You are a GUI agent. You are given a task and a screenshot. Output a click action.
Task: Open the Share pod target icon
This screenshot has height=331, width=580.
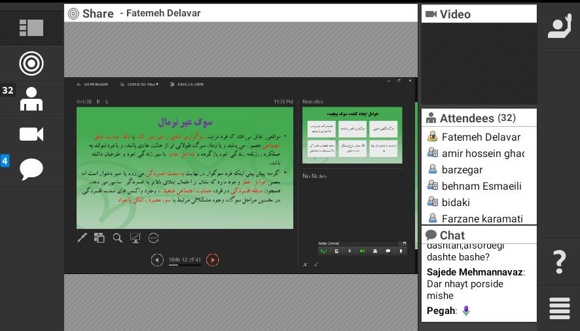coord(31,63)
